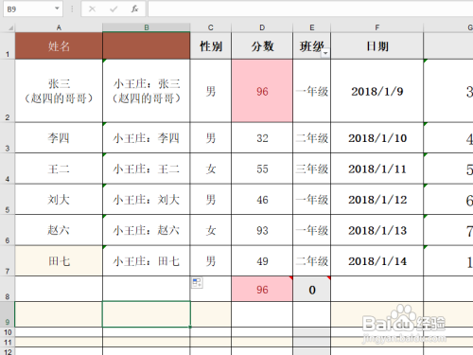Click the score cell 93
The width and height of the screenshot is (473, 355).
pos(262,230)
